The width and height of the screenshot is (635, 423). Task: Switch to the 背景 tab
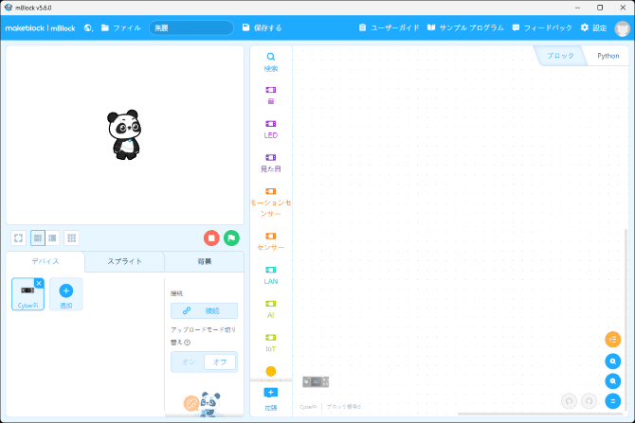[204, 261]
